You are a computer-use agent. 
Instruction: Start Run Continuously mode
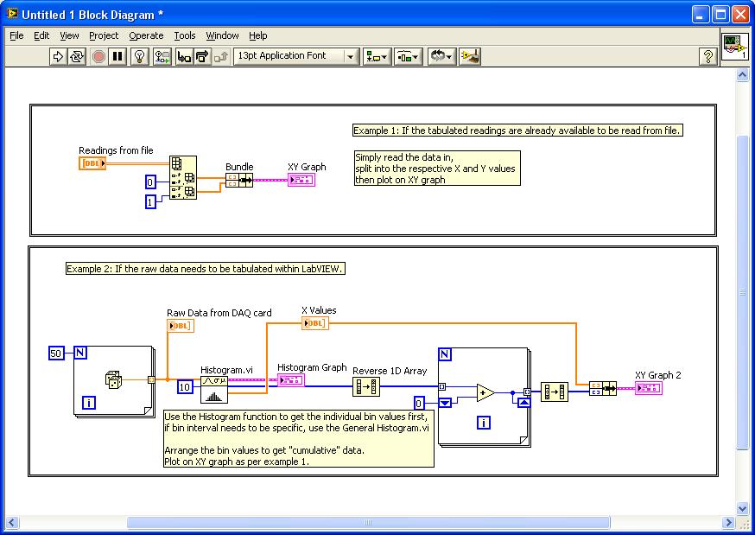[78, 56]
